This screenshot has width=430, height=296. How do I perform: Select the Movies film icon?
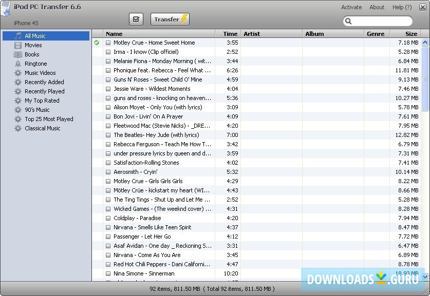[x=18, y=45]
